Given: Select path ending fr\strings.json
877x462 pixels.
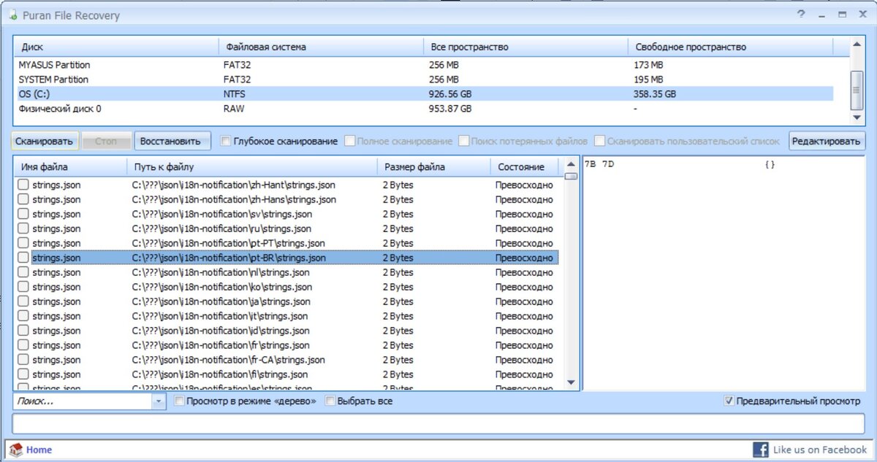Looking at the screenshot, I should [x=219, y=345].
